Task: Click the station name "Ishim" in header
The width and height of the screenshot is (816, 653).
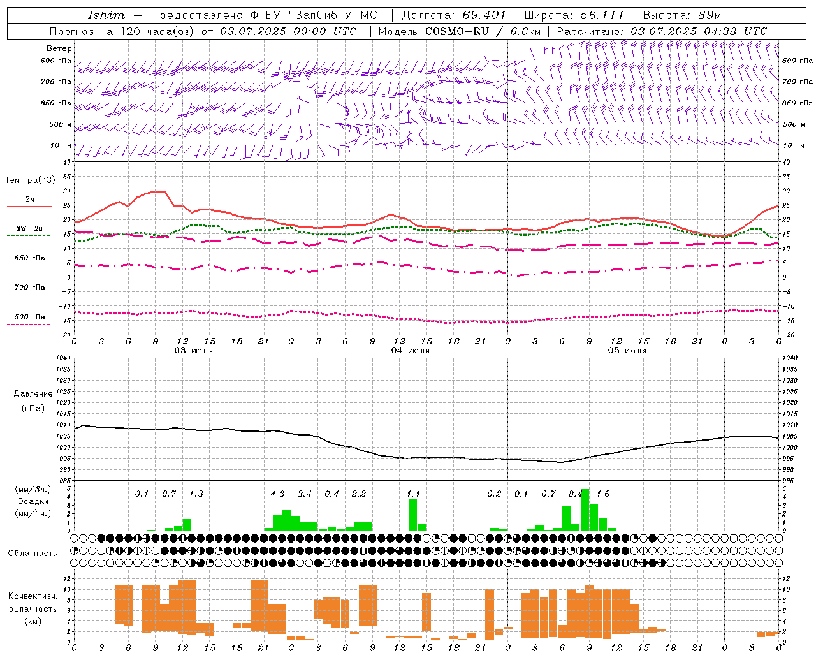Action: coord(106,15)
